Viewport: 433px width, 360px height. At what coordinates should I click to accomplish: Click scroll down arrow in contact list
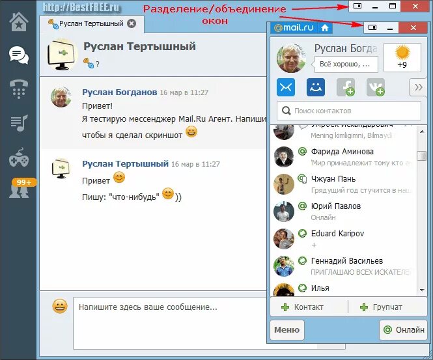pos(422,290)
